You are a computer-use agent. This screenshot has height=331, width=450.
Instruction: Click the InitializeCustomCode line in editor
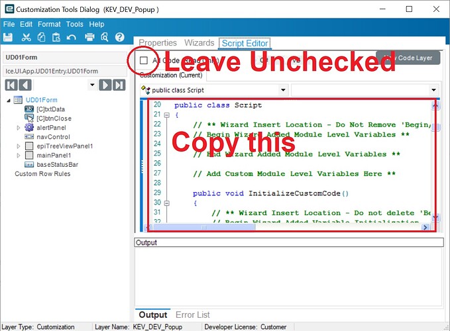click(270, 193)
